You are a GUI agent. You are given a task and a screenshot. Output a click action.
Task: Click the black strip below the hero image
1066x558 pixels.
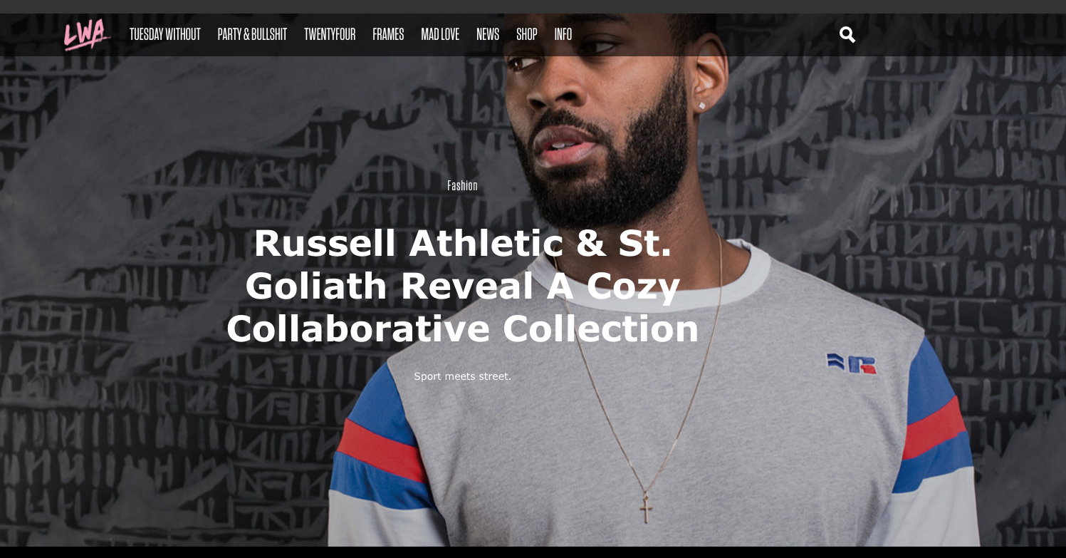[x=533, y=552]
